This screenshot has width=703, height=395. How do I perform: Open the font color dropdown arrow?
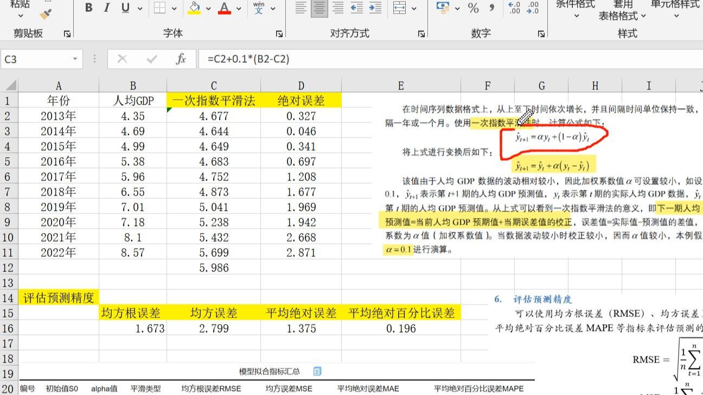click(x=238, y=9)
